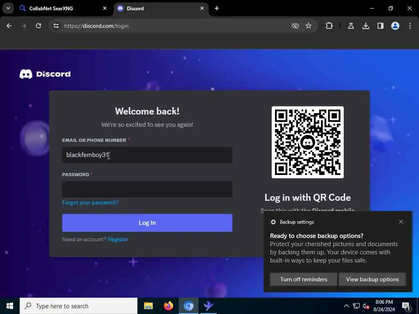This screenshot has height=314, width=419.
Task: Click the Backup settings gear icon
Action: coord(273,222)
